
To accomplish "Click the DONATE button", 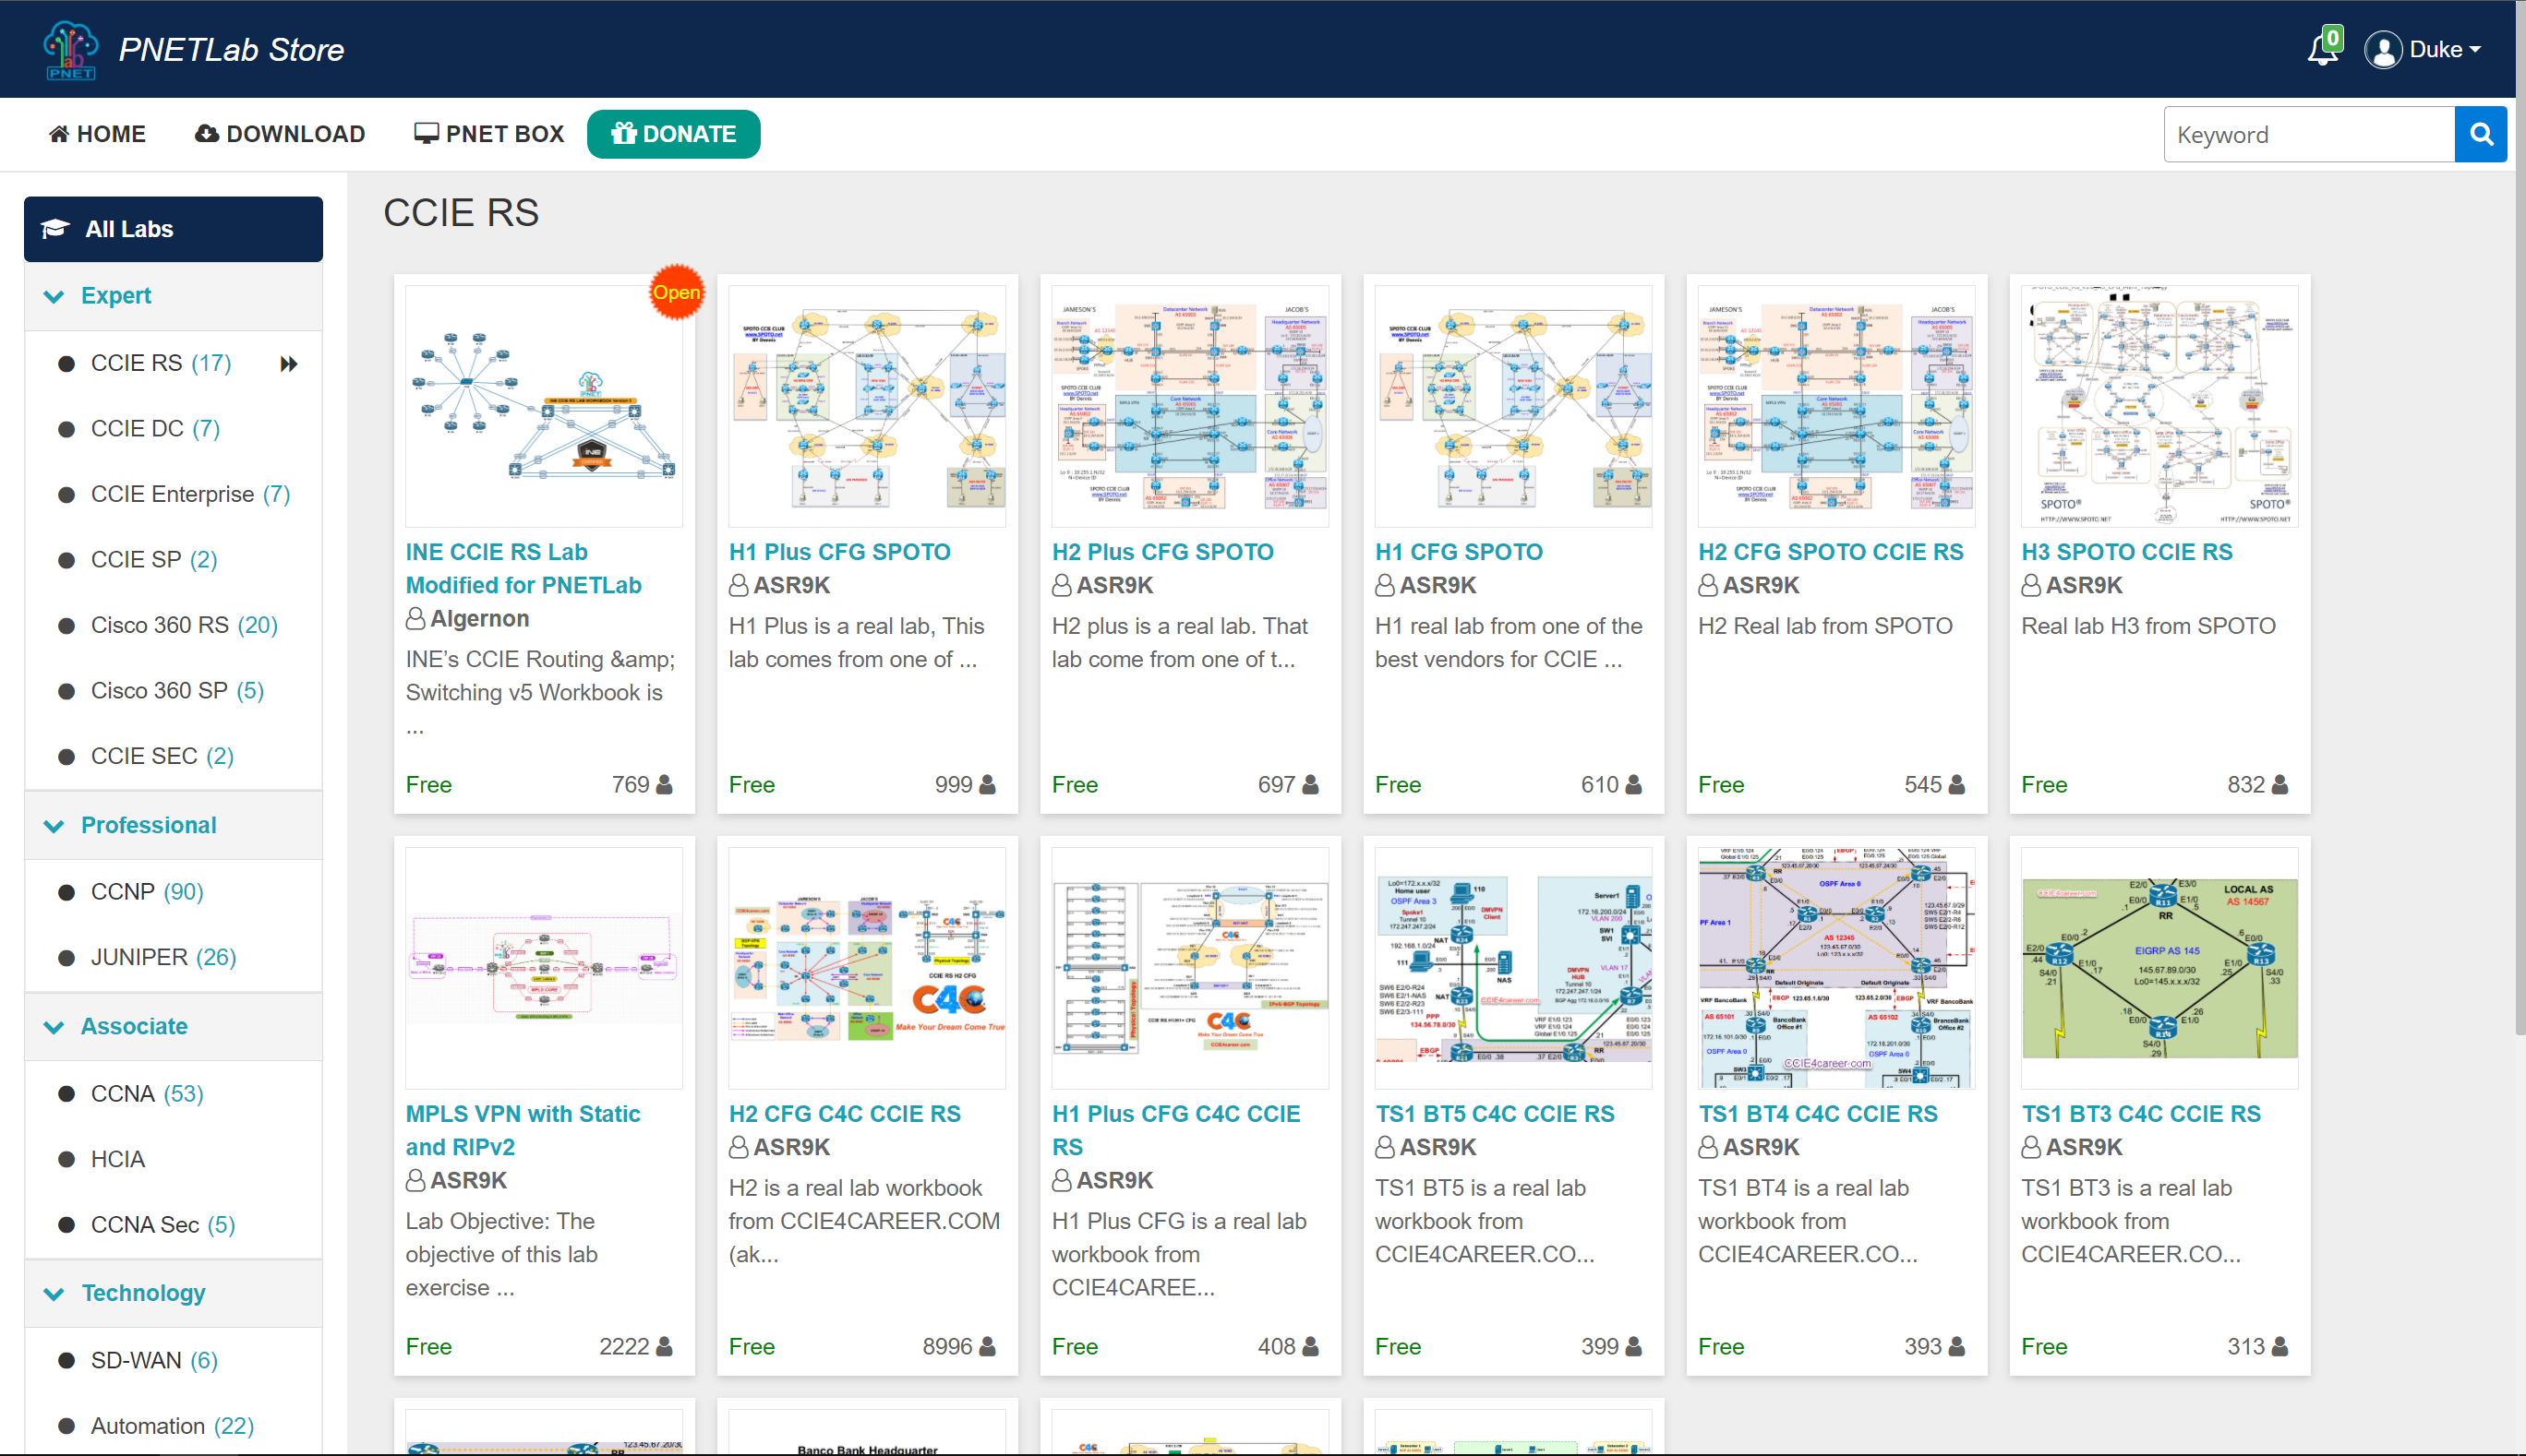I will pyautogui.click(x=673, y=134).
